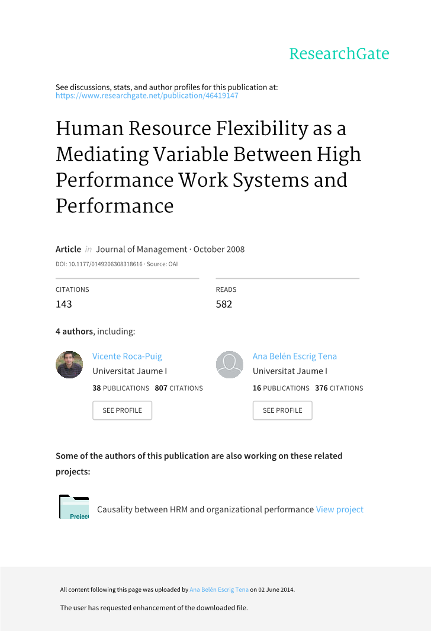Screen dimensions: 431x631
Task: Open Vicente Roca-Puig's author name link
Action: 127,356
